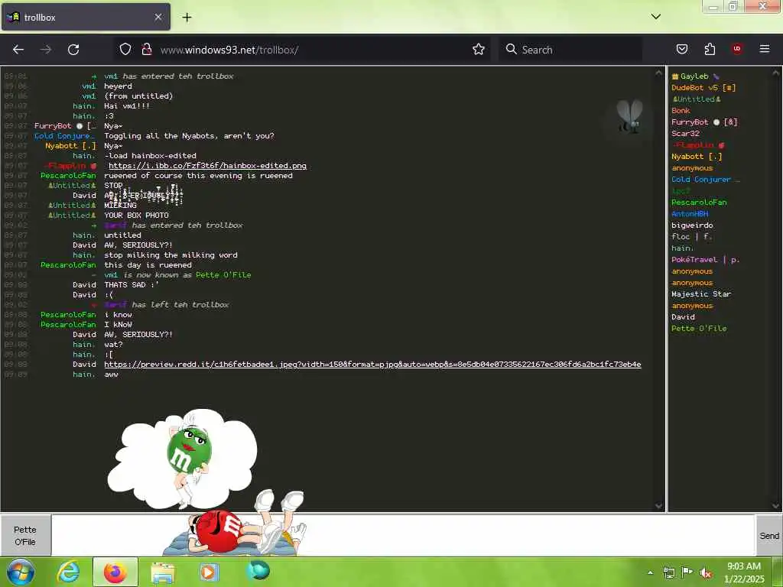Viewport: 783px width, 587px height.
Task: Click the uBlock Origin toolbar icon
Action: point(737,49)
